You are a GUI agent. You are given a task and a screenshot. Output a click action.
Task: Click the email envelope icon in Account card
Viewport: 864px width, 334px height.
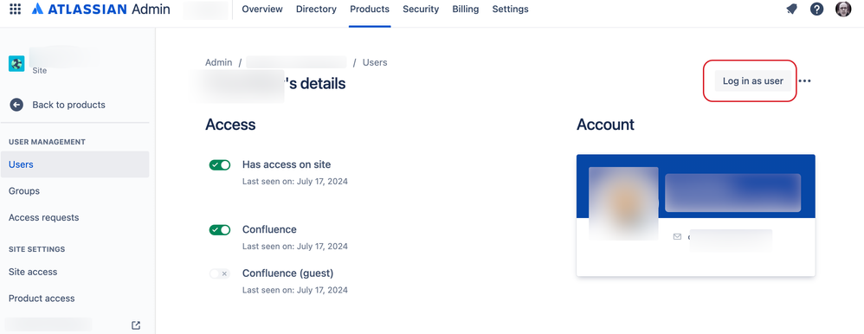click(677, 236)
